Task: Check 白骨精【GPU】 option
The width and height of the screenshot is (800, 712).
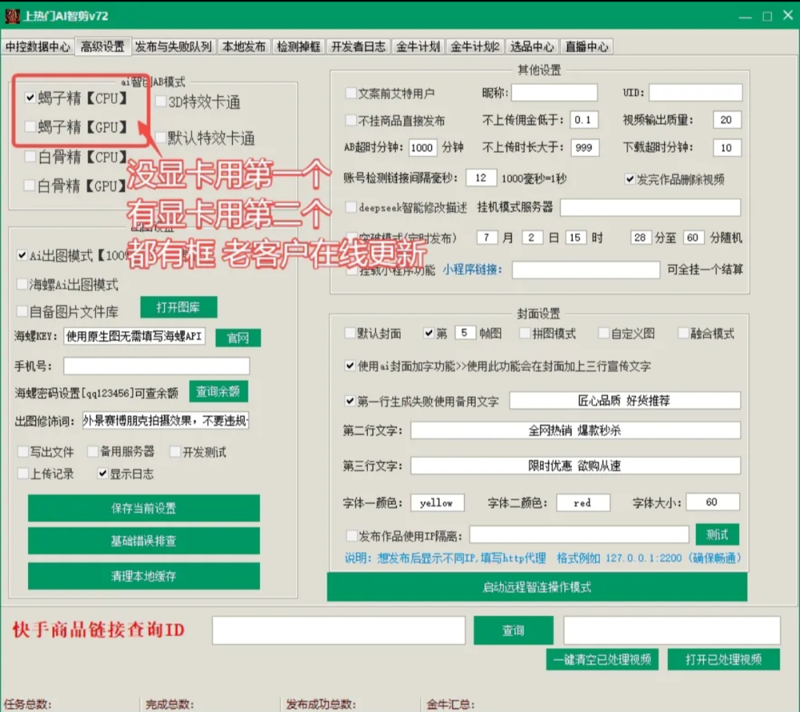Action: point(30,185)
